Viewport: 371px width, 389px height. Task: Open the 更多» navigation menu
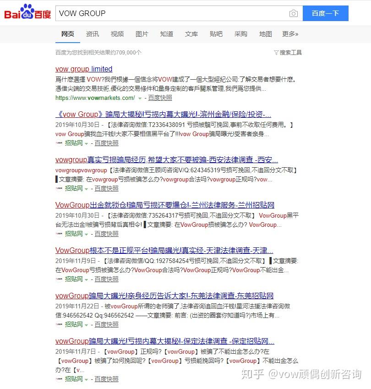click(290, 34)
